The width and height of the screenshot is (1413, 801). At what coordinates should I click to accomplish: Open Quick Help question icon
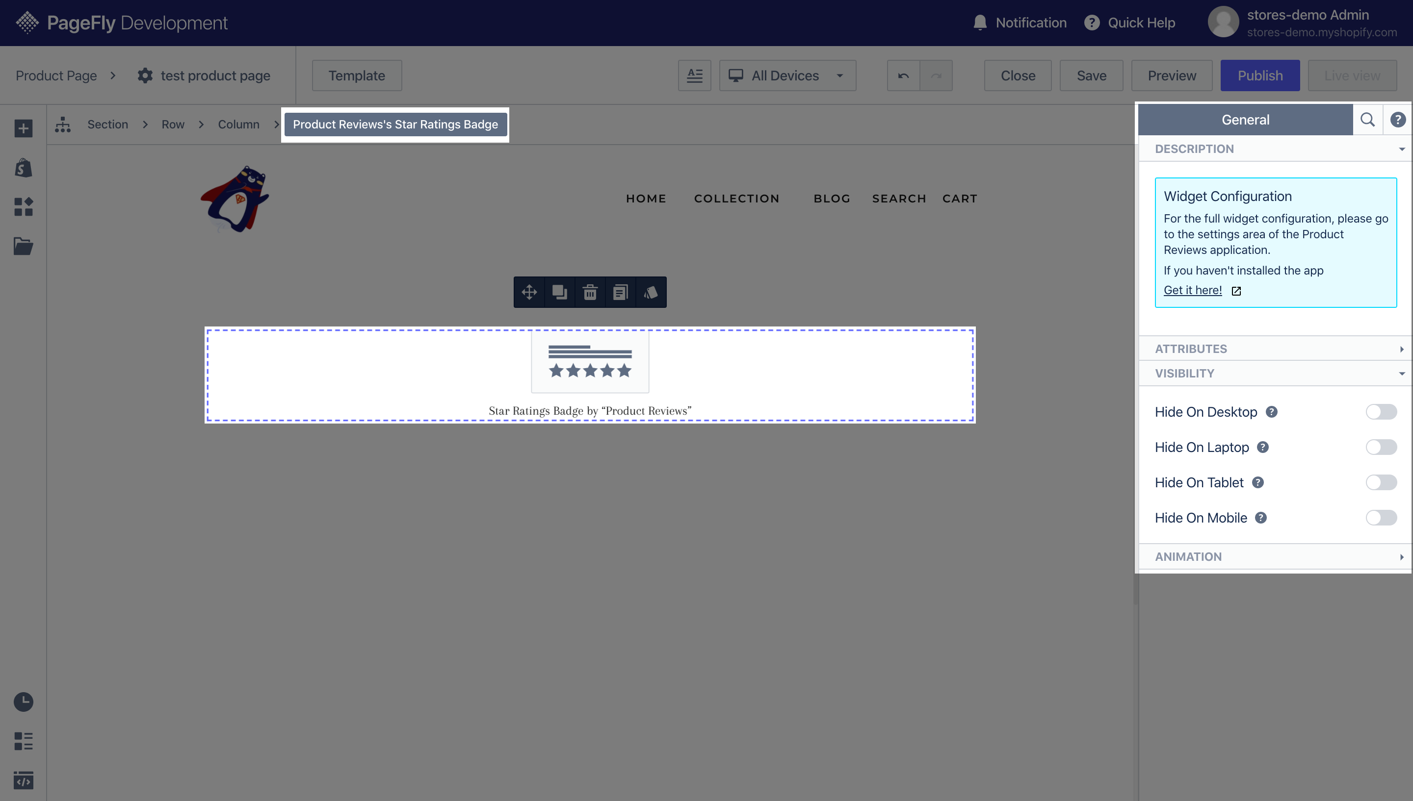[x=1092, y=23]
